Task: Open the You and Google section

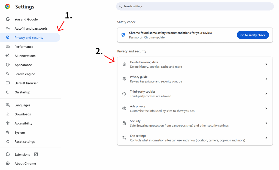Action: [26, 19]
